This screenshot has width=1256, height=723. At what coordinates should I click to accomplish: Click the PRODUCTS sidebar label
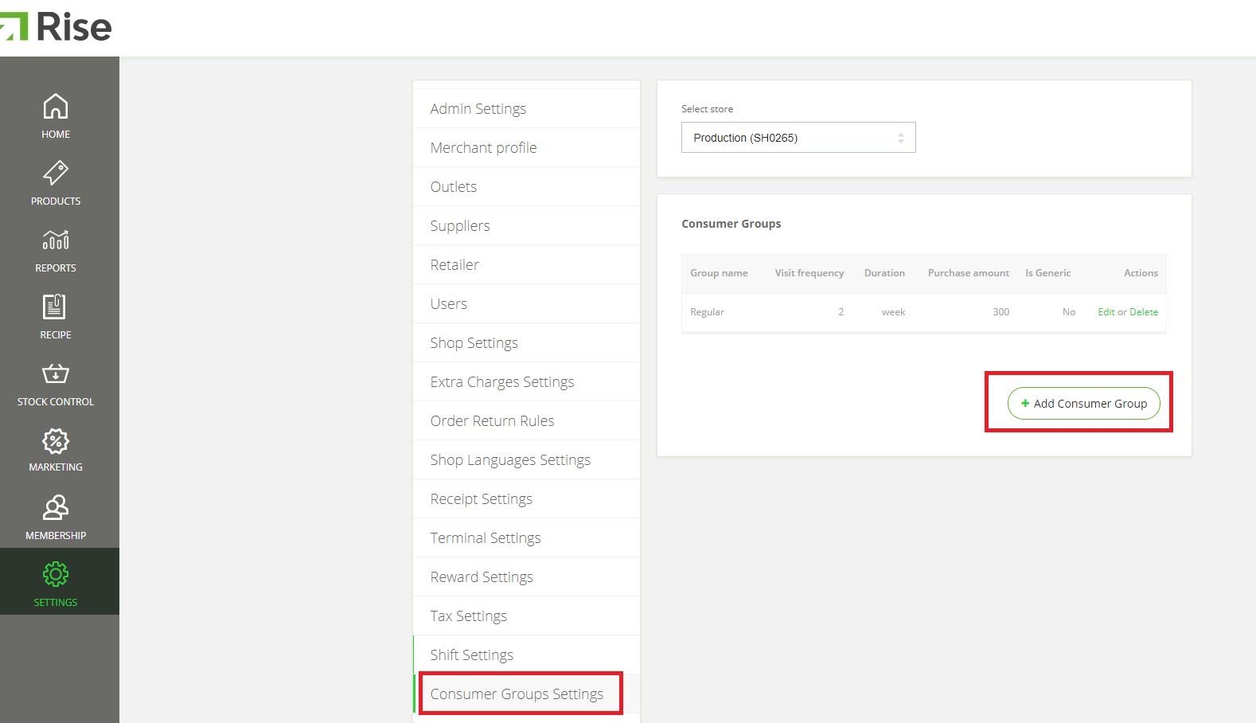56,201
